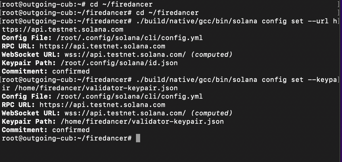Screen dimensions: 342x162
Task: Click the 'Keypair Path:' label above the second prompt
Action: tap(29, 63)
